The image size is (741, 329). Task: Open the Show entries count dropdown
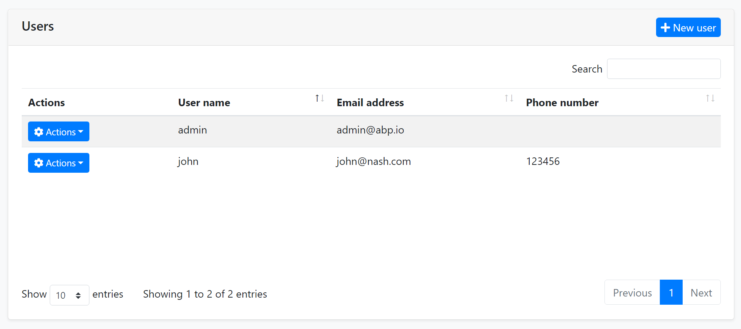(x=70, y=295)
